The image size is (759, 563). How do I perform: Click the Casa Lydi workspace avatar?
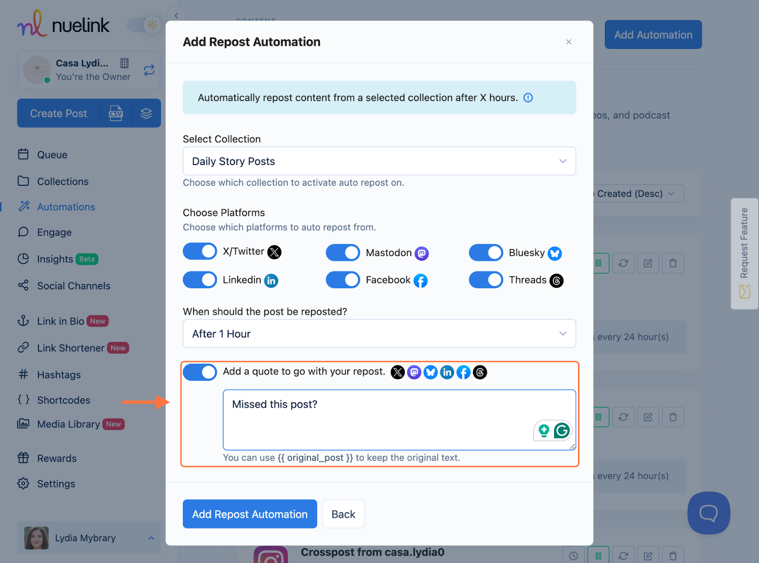click(37, 70)
